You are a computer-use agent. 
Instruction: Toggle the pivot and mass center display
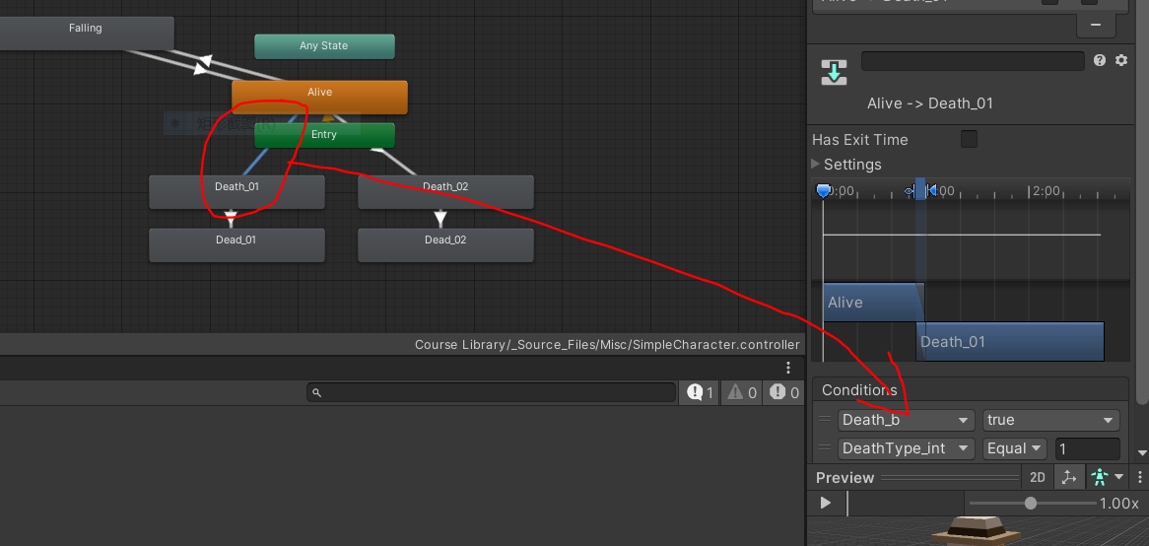coord(1069,477)
